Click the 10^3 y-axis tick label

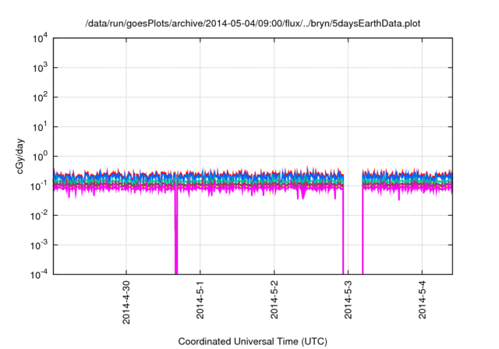41,68
